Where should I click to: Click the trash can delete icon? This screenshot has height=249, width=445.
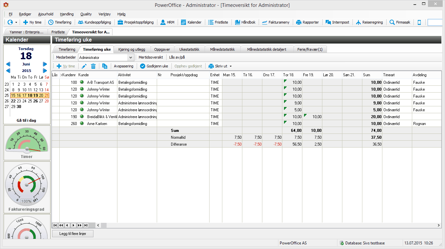[x=93, y=66]
